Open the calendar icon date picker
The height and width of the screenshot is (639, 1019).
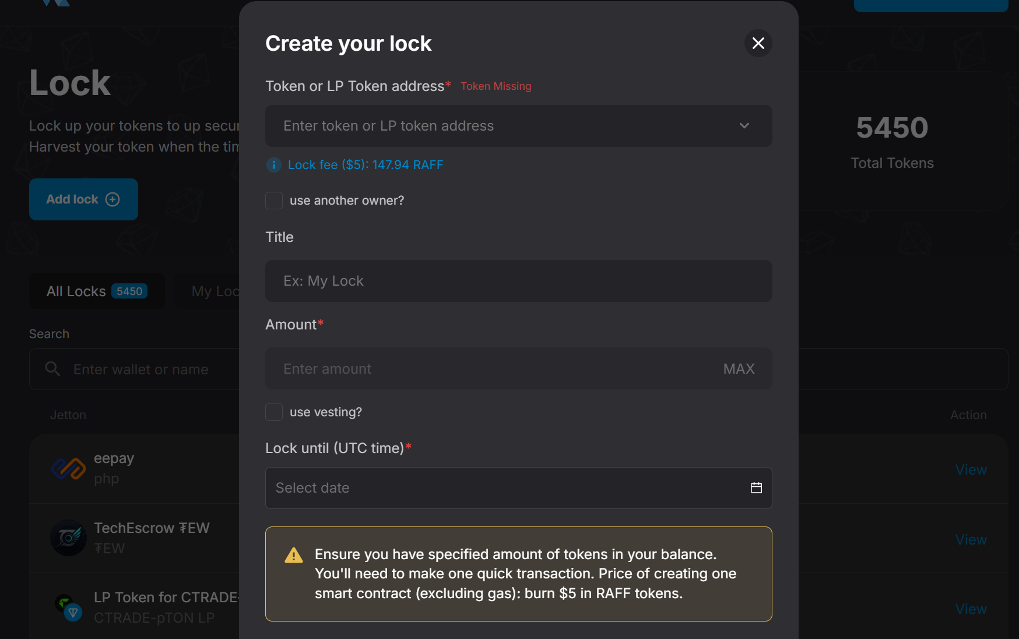click(x=756, y=488)
